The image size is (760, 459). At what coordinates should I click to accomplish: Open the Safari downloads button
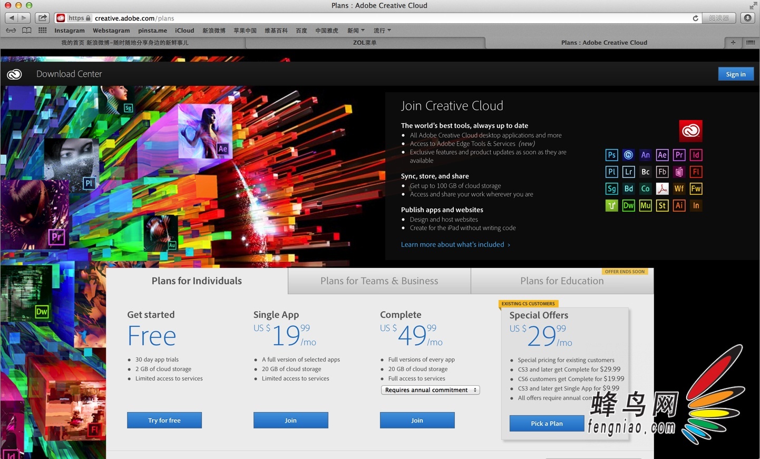point(747,18)
